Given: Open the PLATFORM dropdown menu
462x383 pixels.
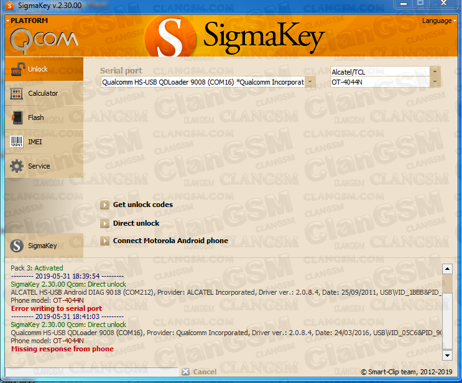Looking at the screenshot, I should (27, 21).
